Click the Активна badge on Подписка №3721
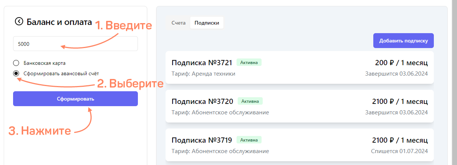This screenshot has height=165, width=457. click(x=249, y=62)
